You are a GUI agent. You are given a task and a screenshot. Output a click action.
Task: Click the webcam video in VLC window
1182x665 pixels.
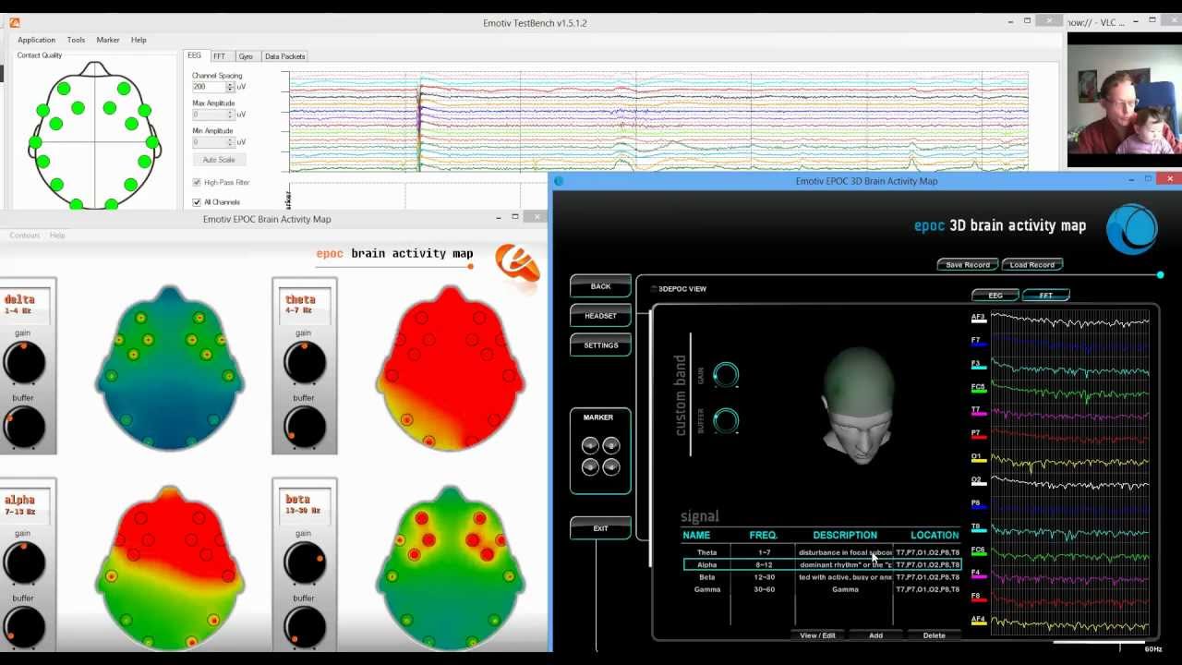[1124, 101]
